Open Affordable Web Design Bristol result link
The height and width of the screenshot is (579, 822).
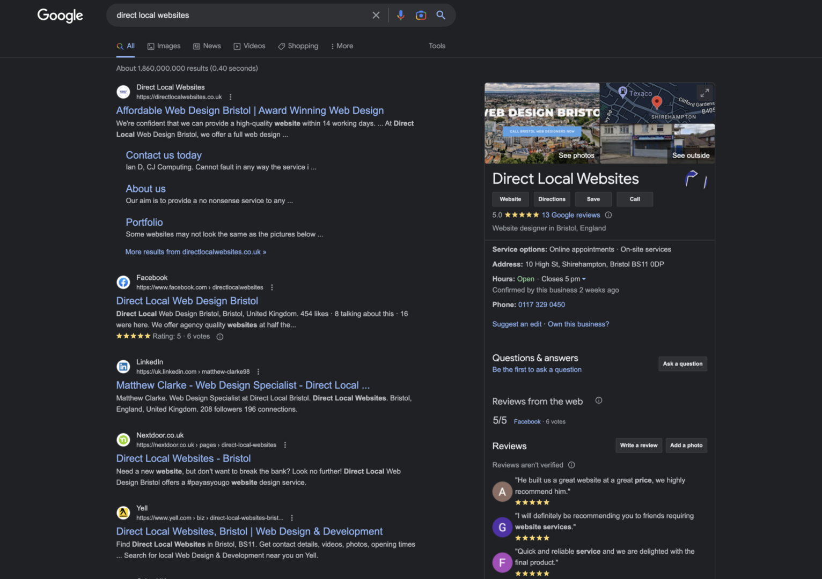pos(250,110)
